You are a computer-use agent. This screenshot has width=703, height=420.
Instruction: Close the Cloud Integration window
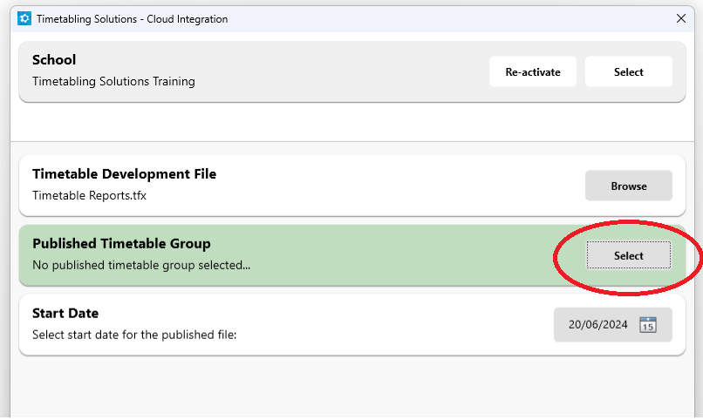click(x=681, y=18)
